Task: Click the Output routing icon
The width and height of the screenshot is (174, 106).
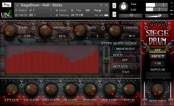Action: (x=16, y=10)
